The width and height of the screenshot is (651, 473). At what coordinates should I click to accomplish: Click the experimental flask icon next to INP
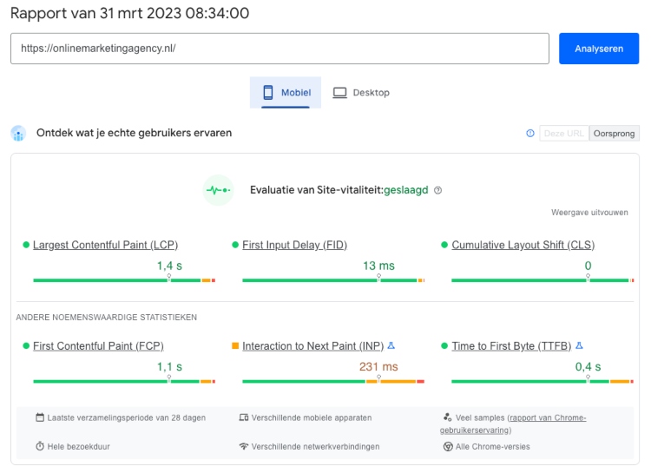(x=391, y=345)
